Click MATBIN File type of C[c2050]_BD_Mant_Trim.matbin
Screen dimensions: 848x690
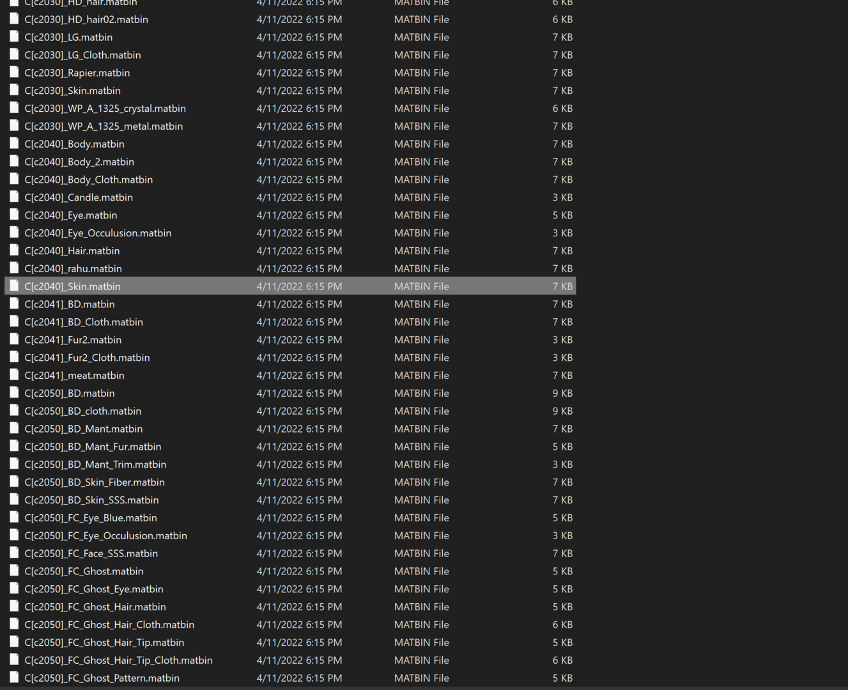click(422, 464)
